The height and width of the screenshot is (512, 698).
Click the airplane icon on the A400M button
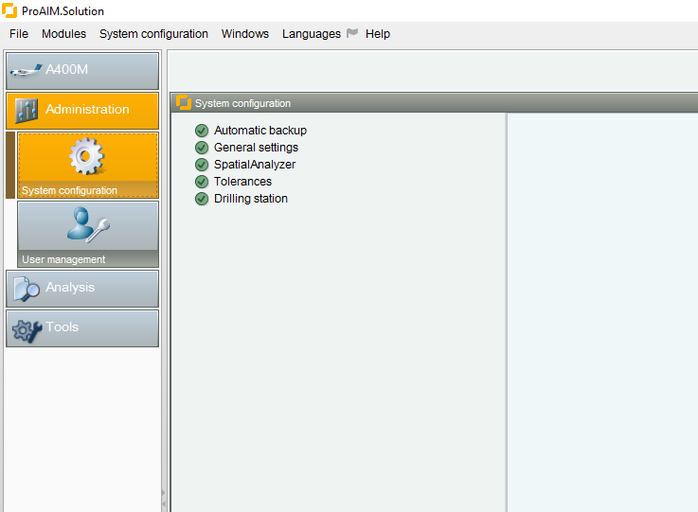pyautogui.click(x=26, y=70)
